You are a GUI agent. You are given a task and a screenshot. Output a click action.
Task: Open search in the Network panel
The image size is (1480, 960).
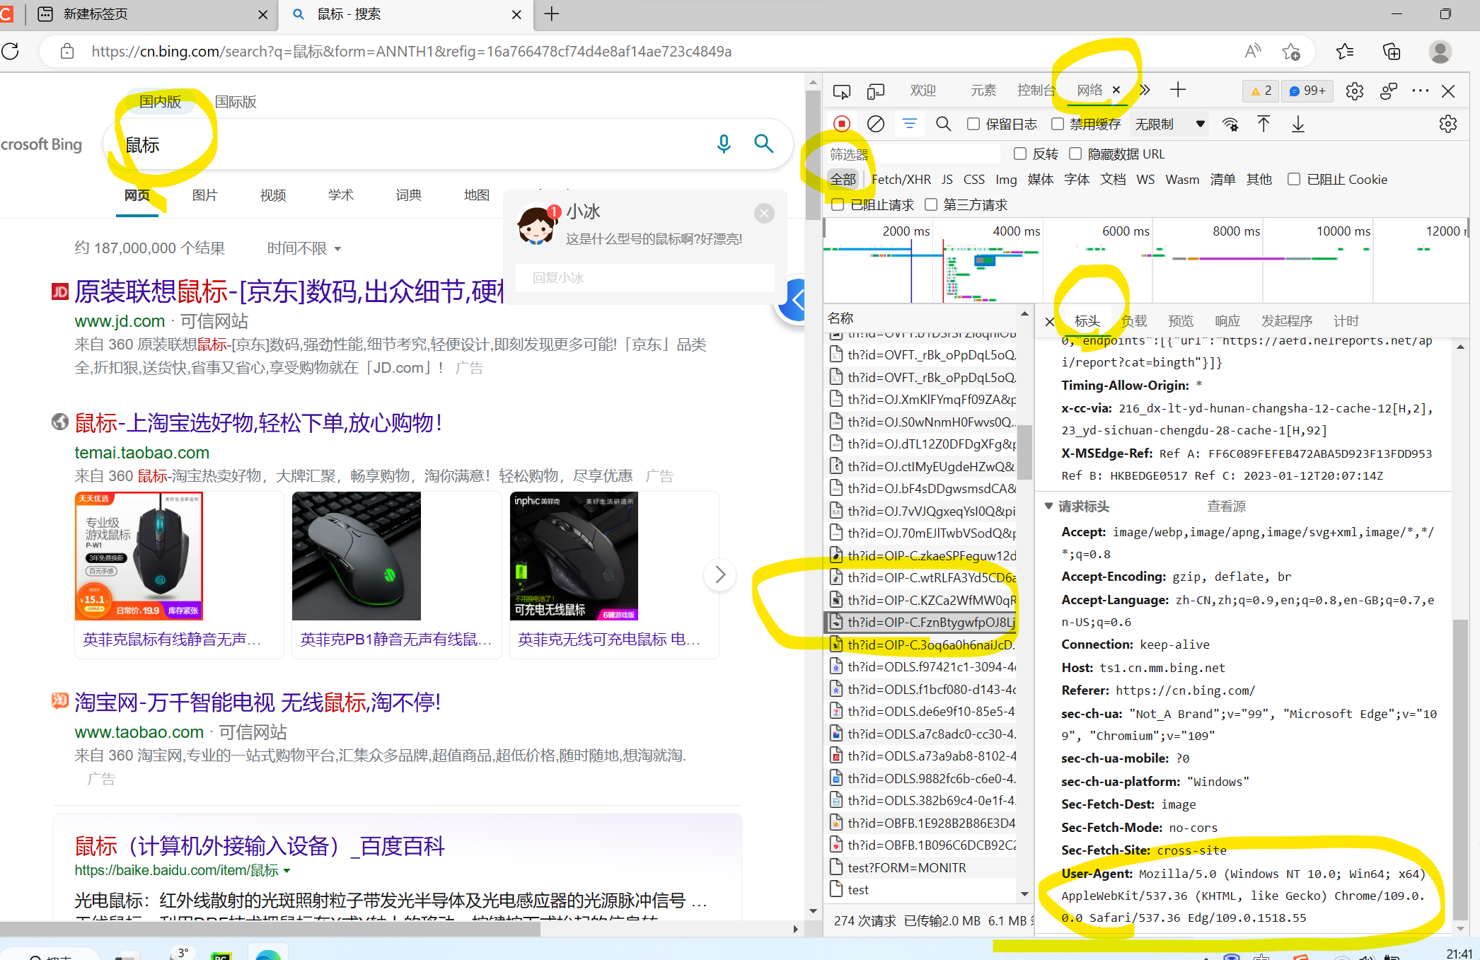[x=943, y=125]
